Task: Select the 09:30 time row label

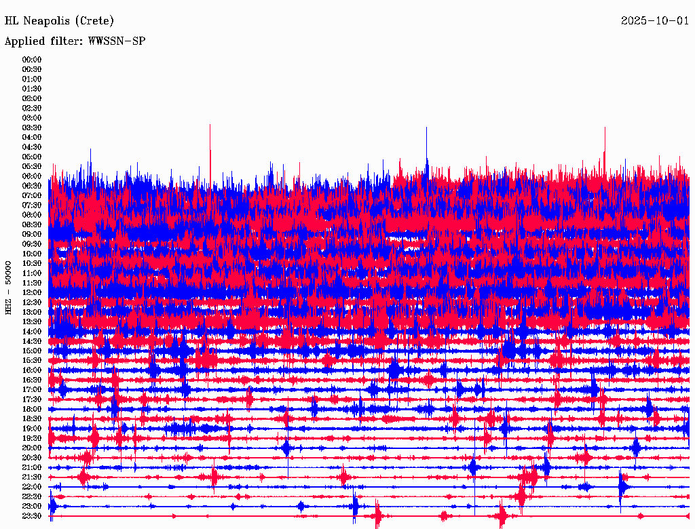Action: pyautogui.click(x=32, y=244)
